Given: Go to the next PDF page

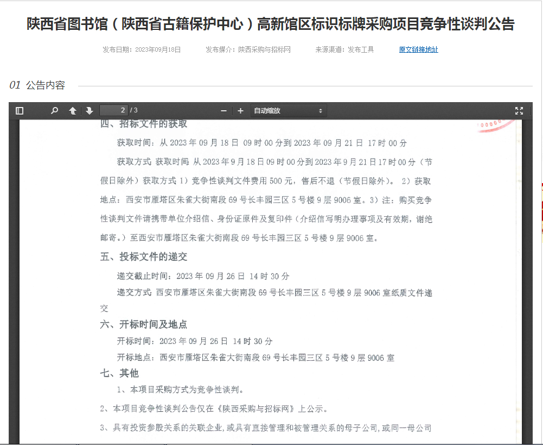Looking at the screenshot, I should coord(89,111).
